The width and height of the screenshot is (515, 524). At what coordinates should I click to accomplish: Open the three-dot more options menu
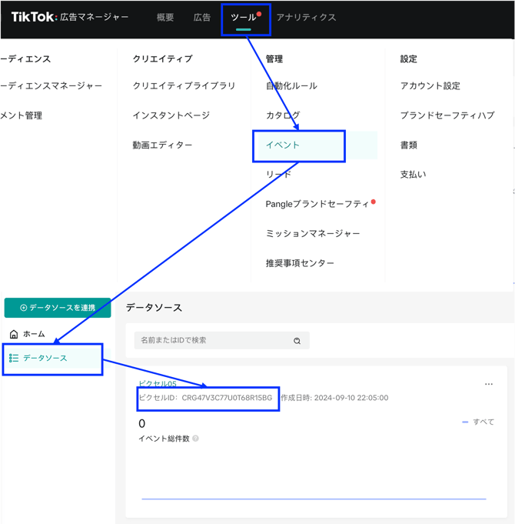point(489,384)
